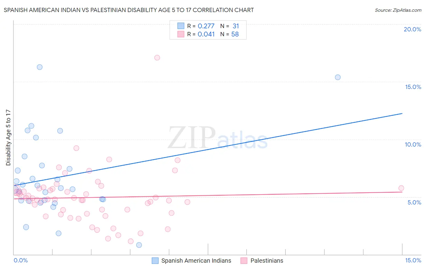
Task: Click the pink swatch beside R = 0.041
Action: [x=181, y=34]
